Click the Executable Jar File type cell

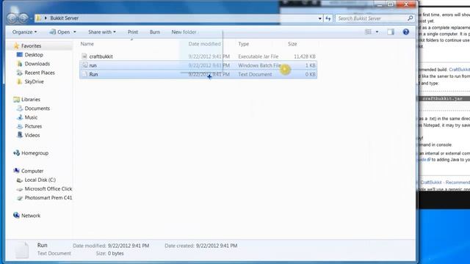(258, 56)
